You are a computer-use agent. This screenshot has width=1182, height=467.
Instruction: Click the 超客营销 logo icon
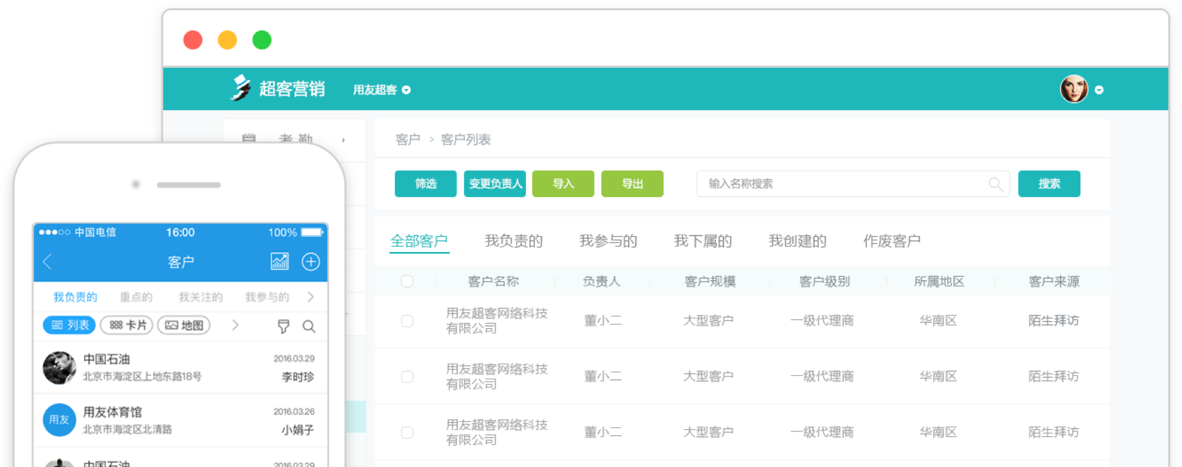241,88
